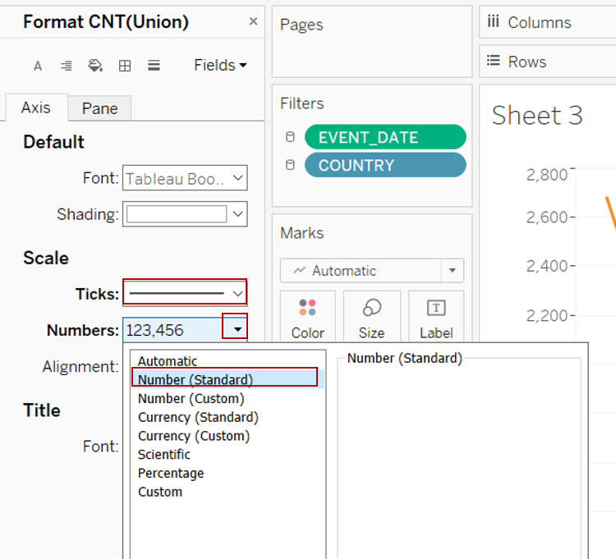Click the Format Shading paint bucket icon
The height and width of the screenshot is (559, 616).
click(x=95, y=66)
